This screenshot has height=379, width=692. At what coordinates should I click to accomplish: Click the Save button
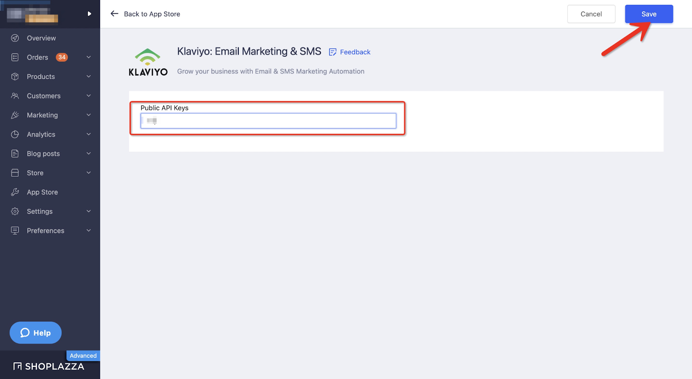pyautogui.click(x=649, y=14)
